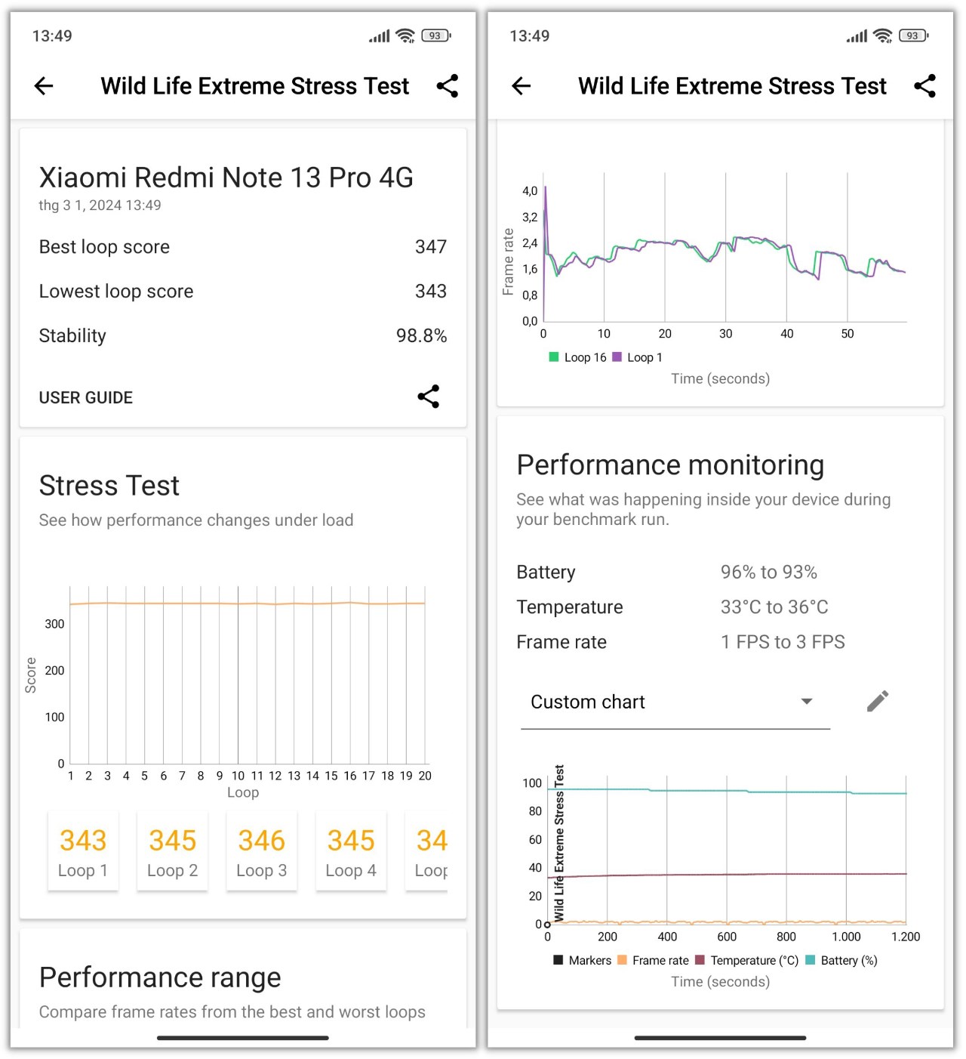Screen dimensions: 966x1059
Task: Open the Custom chart dropdown
Action: pyautogui.click(x=675, y=702)
